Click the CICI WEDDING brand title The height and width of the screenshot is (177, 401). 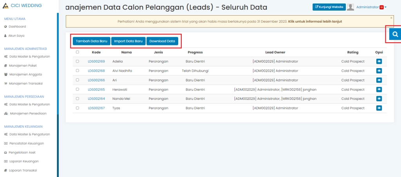pyautogui.click(x=26, y=5)
